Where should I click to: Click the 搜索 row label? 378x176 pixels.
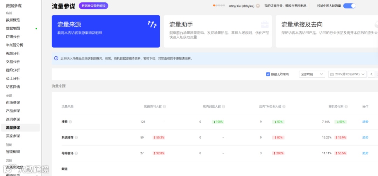click(x=65, y=122)
